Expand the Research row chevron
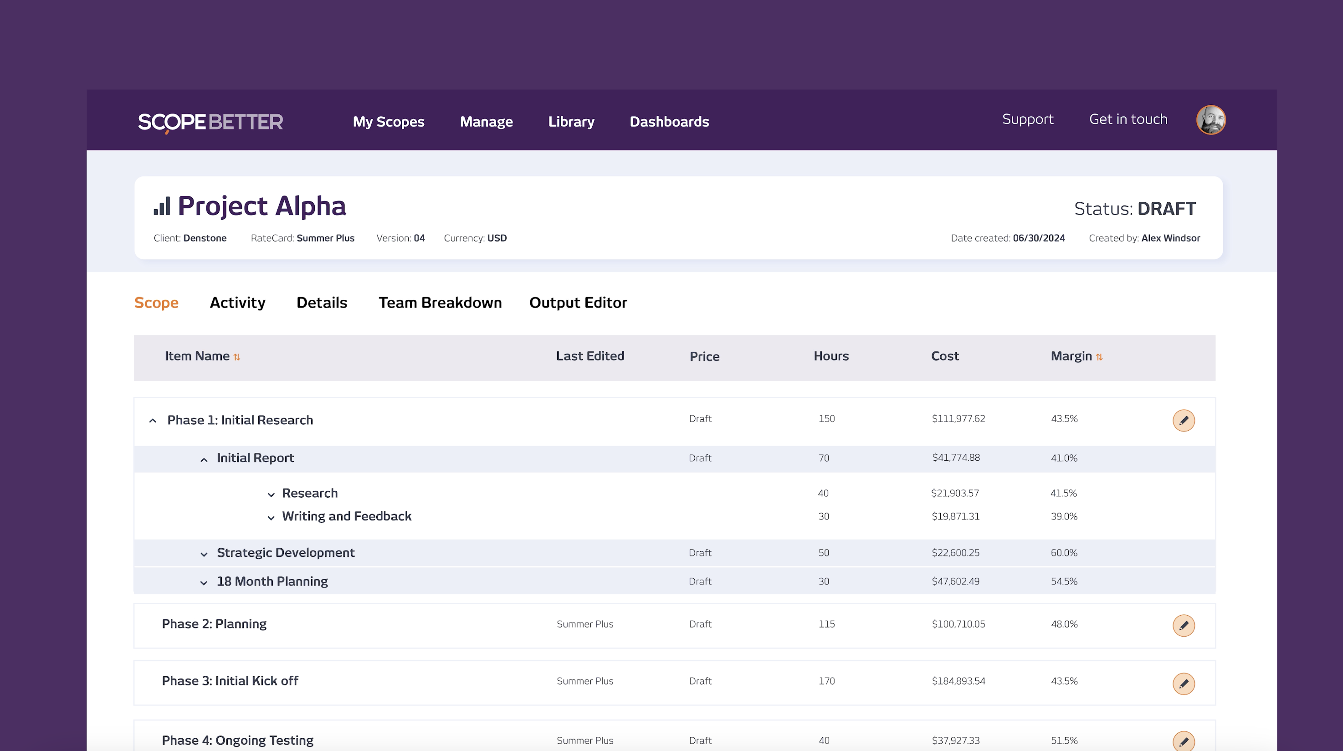This screenshot has width=1343, height=751. point(271,494)
